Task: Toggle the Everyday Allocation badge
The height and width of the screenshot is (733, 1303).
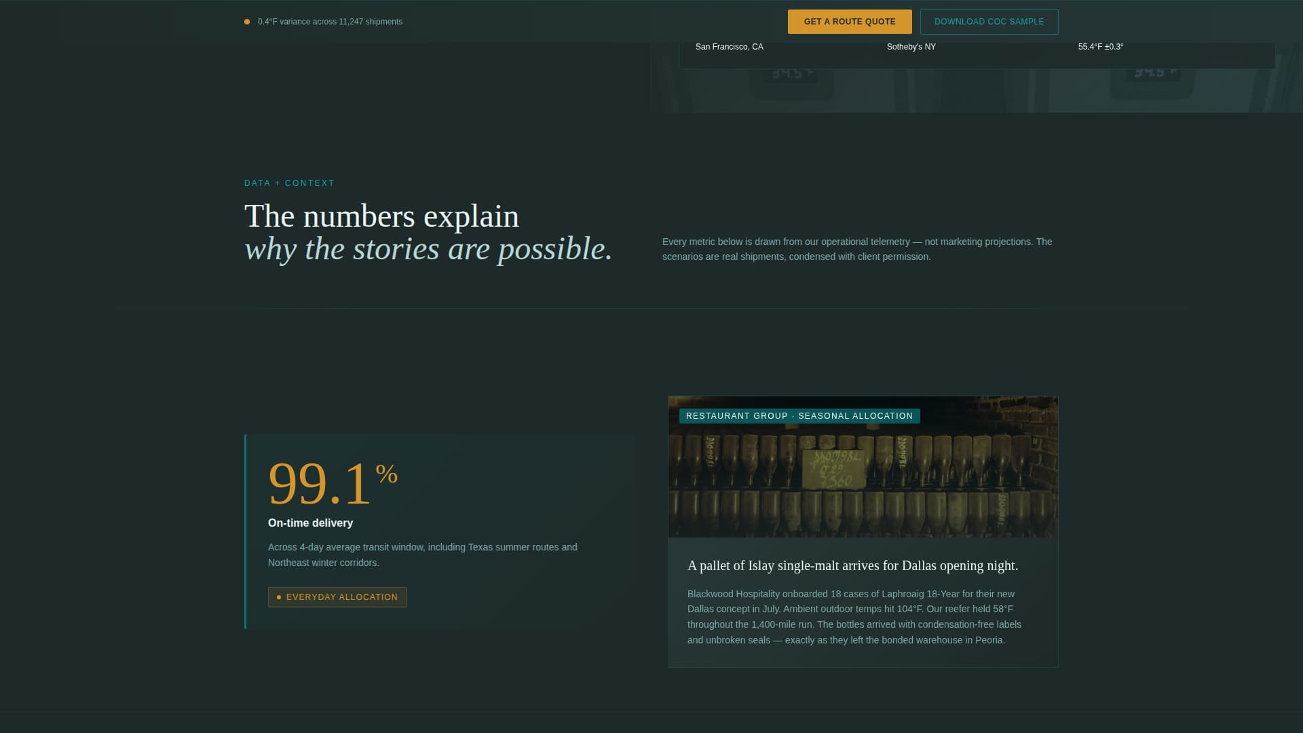Action: point(337,597)
